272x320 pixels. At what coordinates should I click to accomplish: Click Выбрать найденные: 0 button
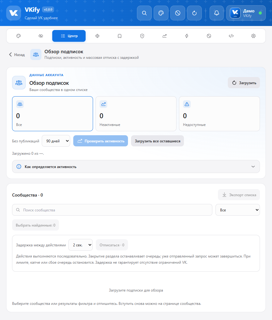coord(36,225)
